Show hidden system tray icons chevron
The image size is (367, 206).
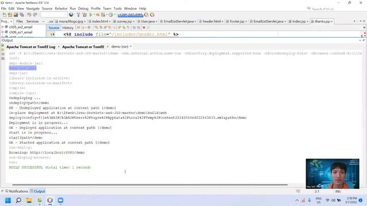297,200
